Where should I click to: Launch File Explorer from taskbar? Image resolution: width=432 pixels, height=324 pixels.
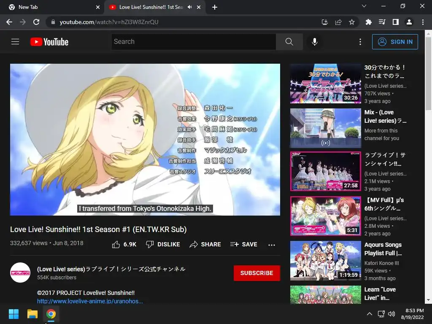click(x=32, y=314)
